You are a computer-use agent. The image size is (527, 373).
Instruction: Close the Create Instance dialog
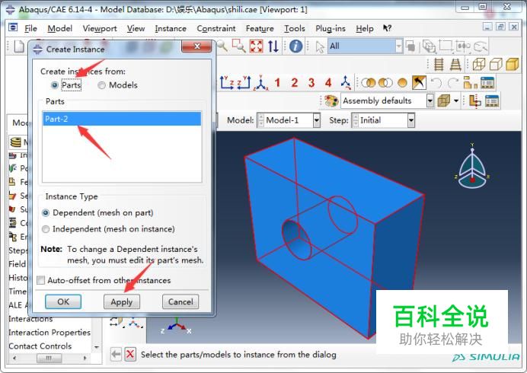[197, 46]
